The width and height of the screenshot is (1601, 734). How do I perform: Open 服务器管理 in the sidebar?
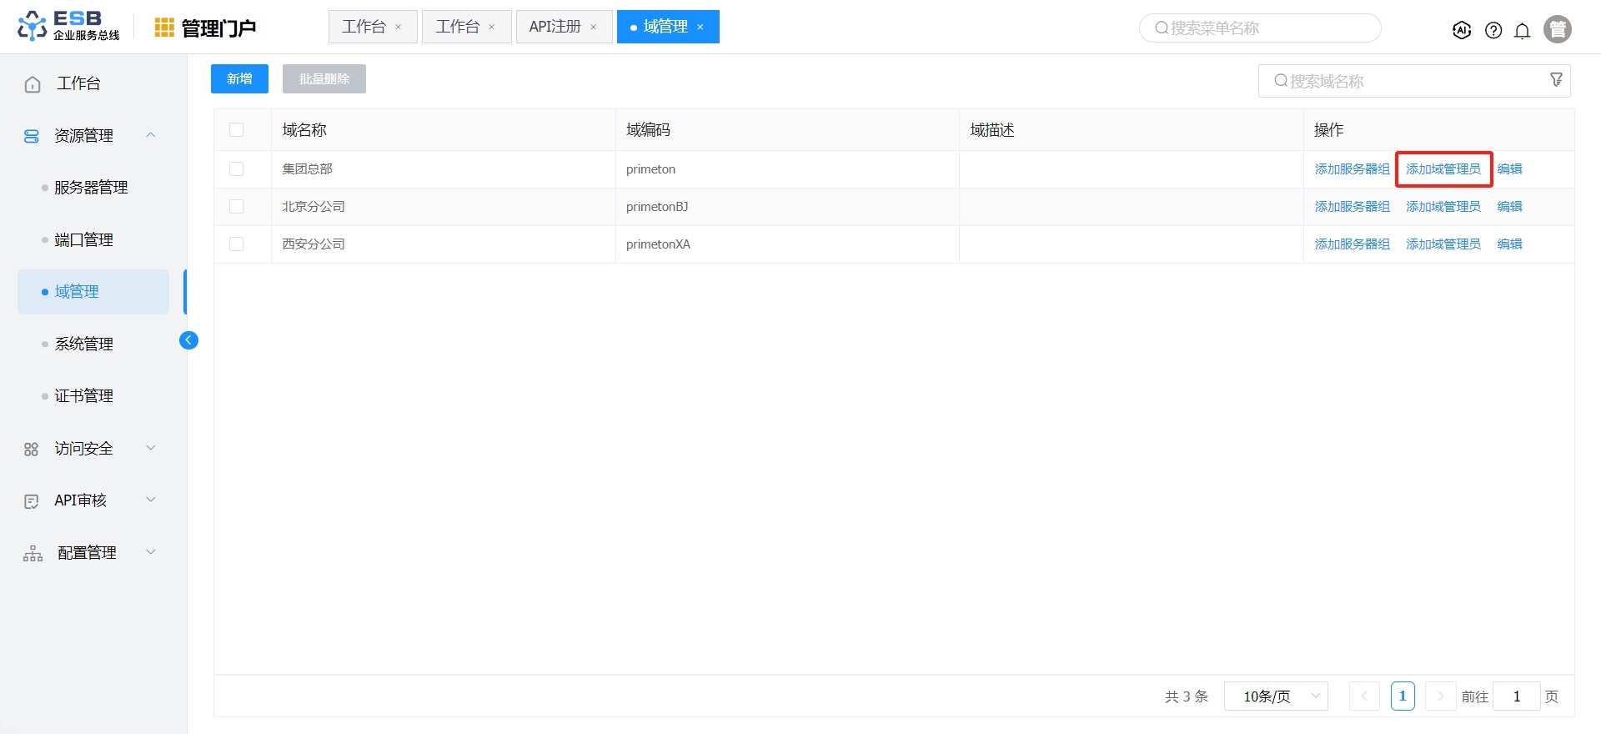(x=91, y=188)
